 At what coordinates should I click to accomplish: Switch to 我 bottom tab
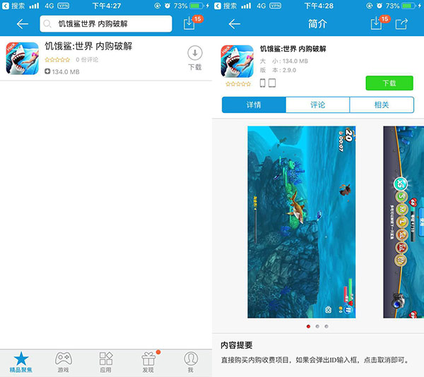(x=191, y=362)
